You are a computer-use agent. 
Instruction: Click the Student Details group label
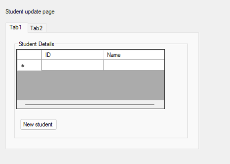pyautogui.click(x=36, y=44)
